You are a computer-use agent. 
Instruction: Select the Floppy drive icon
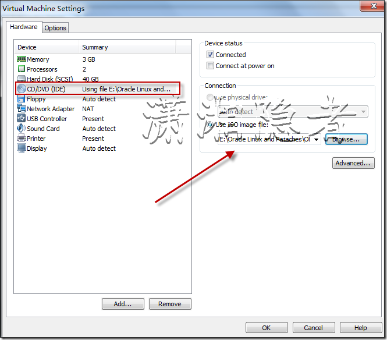point(22,99)
